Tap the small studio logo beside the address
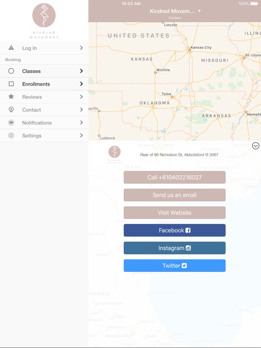 (x=115, y=155)
